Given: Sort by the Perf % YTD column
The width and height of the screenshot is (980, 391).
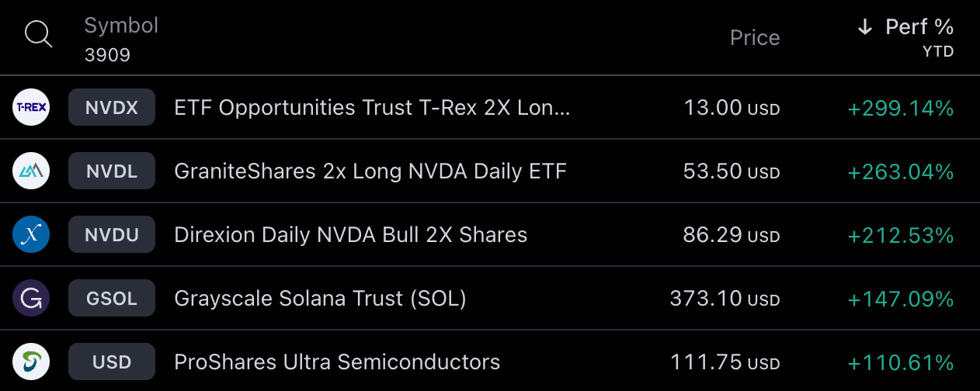Looking at the screenshot, I should (x=905, y=36).
